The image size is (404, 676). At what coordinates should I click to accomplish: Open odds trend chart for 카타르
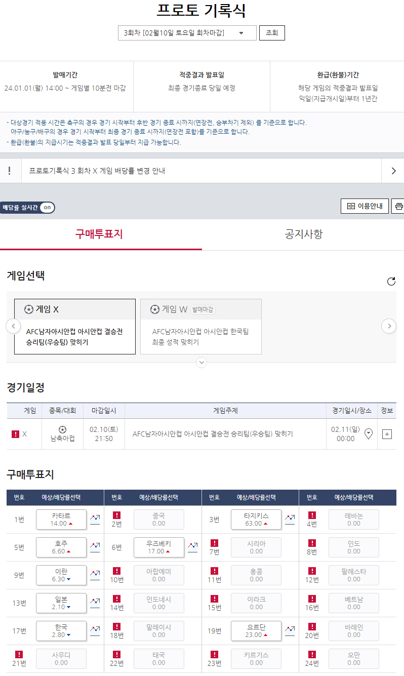tap(95, 519)
